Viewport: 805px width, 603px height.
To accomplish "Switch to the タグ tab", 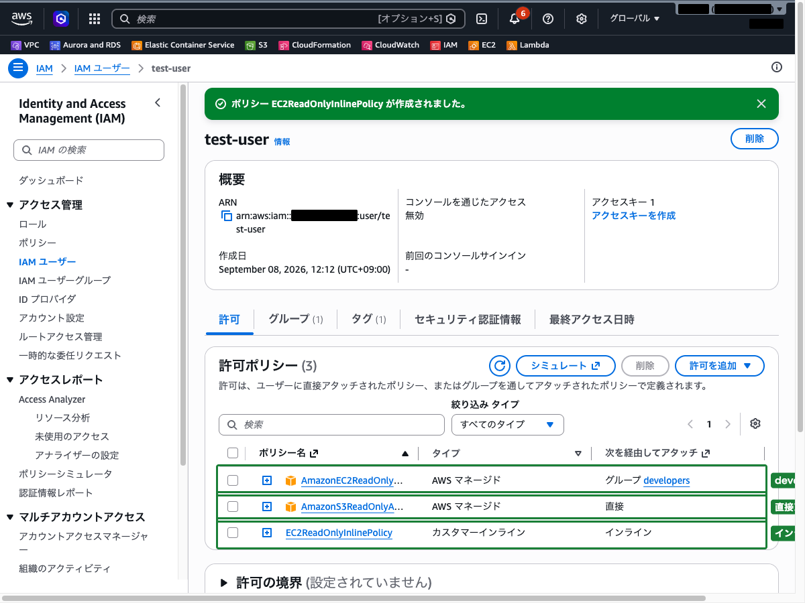I will coord(368,320).
